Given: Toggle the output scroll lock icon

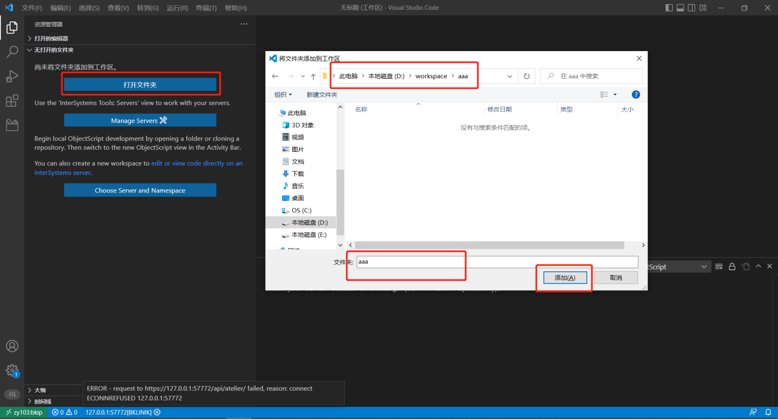Looking at the screenshot, I should pos(732,266).
